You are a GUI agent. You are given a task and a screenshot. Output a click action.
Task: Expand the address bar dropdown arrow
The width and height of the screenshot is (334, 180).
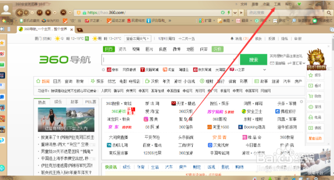click(x=235, y=13)
